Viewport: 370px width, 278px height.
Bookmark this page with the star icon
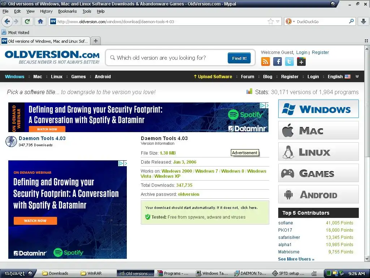point(270,21)
